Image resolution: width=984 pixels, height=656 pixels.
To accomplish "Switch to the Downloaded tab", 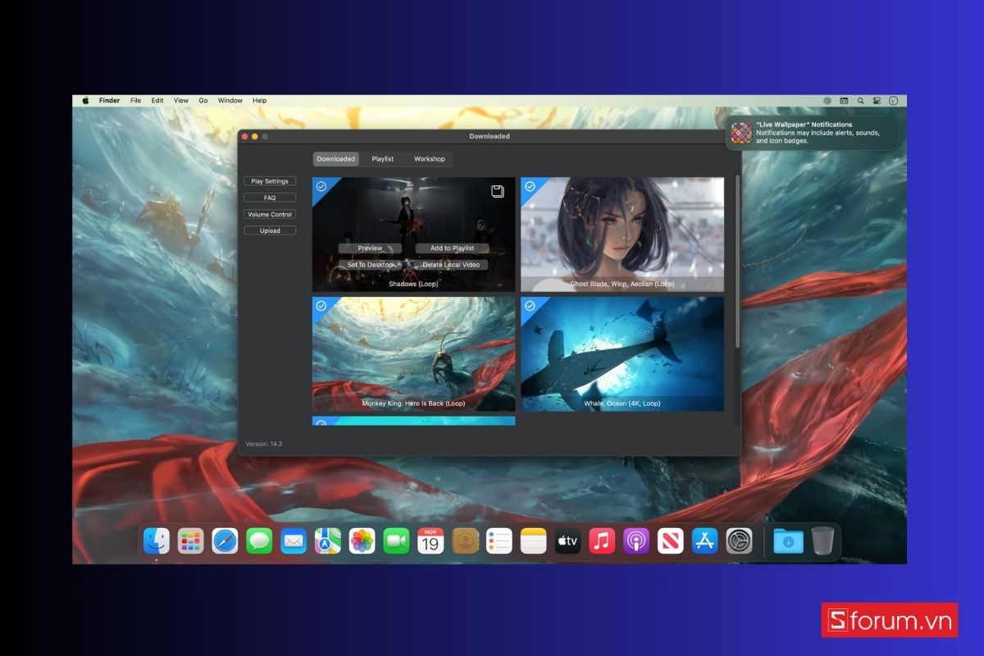I will coord(336,159).
